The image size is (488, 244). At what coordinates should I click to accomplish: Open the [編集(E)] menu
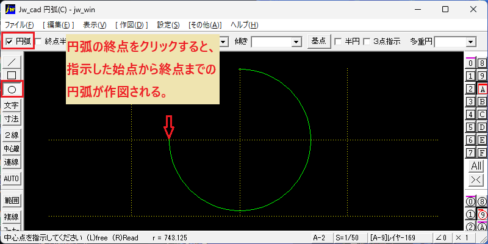point(58,25)
